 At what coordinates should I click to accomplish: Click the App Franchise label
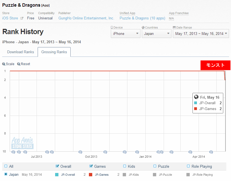179,13
